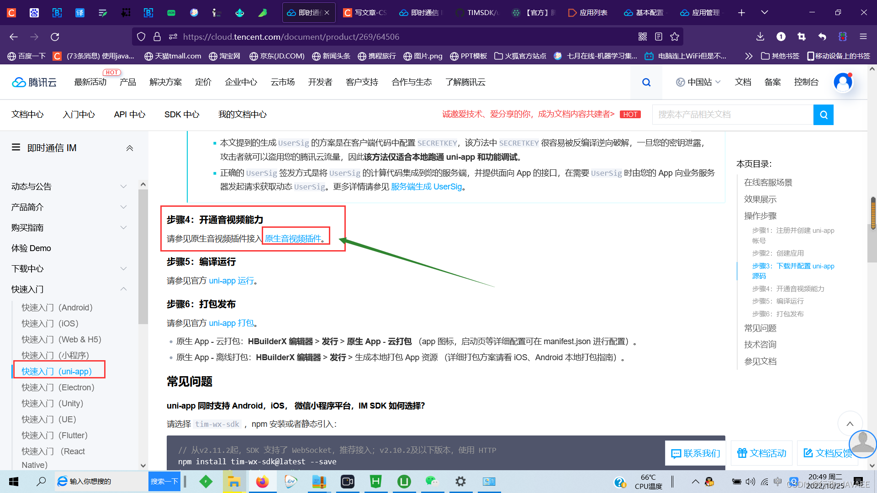Bookmark this page with star icon

pyautogui.click(x=675, y=37)
